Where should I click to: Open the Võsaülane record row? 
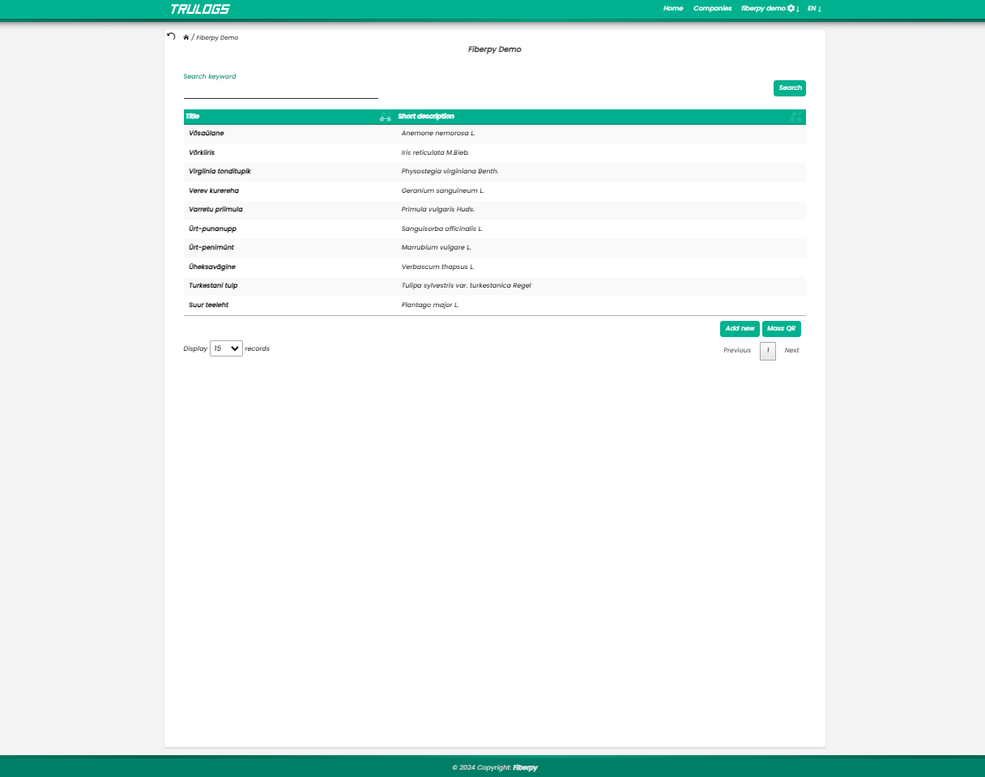[207, 133]
